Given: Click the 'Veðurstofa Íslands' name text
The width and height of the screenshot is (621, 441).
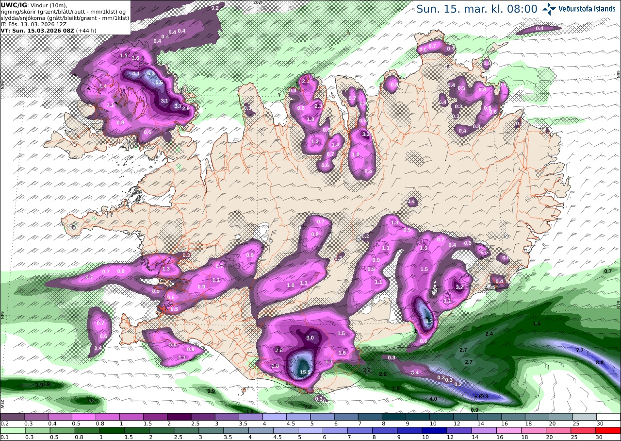Looking at the screenshot, I should click(587, 8).
